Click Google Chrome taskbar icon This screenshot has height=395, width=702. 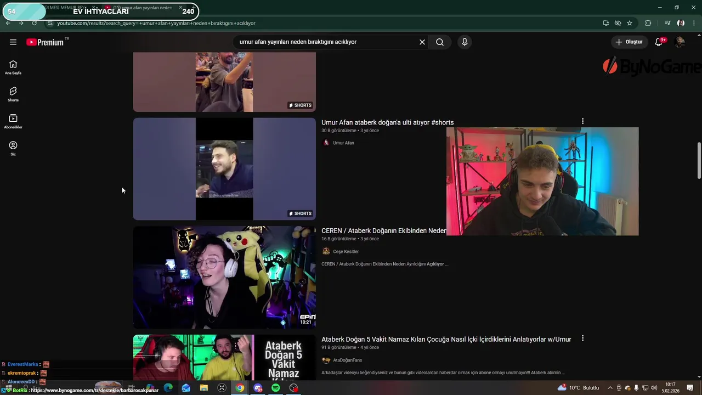click(x=240, y=388)
